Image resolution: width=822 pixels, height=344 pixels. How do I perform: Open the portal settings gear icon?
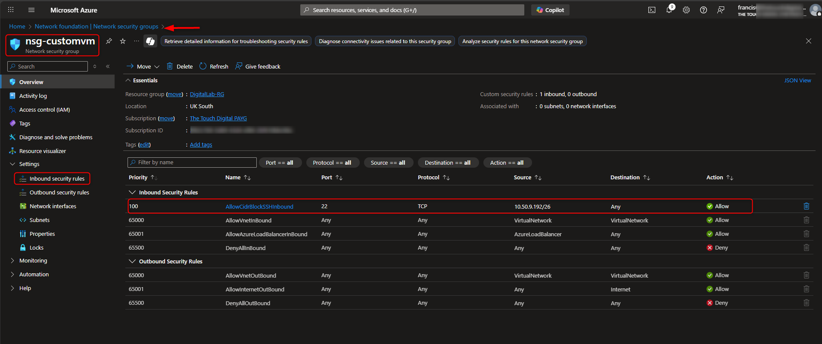click(686, 10)
